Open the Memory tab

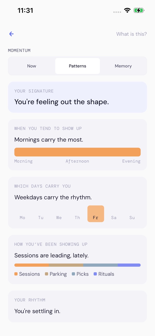pos(123,66)
